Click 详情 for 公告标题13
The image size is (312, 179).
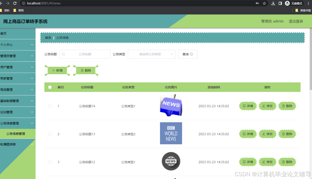[x=248, y=134]
